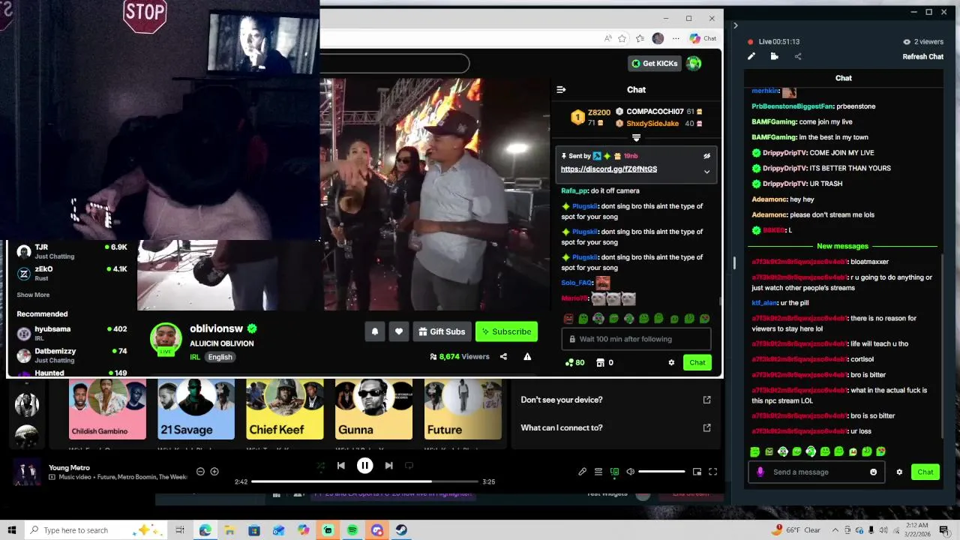960x540 pixels.
Task: Click the Send a message input field
Action: tap(816, 472)
